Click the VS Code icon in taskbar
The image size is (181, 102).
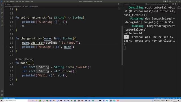click(107, 101)
